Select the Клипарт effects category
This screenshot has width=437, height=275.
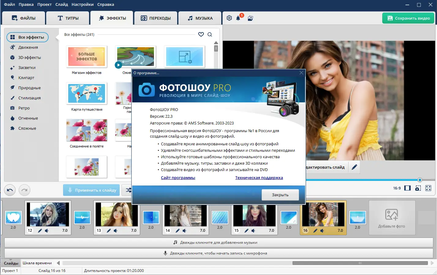click(26, 78)
